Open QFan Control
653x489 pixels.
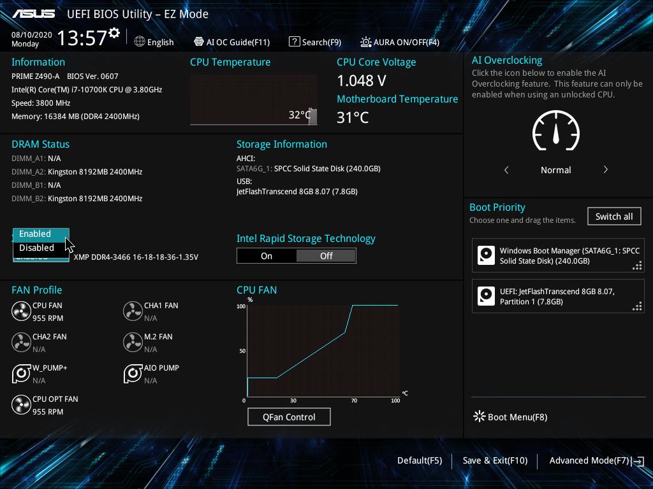pyautogui.click(x=289, y=416)
